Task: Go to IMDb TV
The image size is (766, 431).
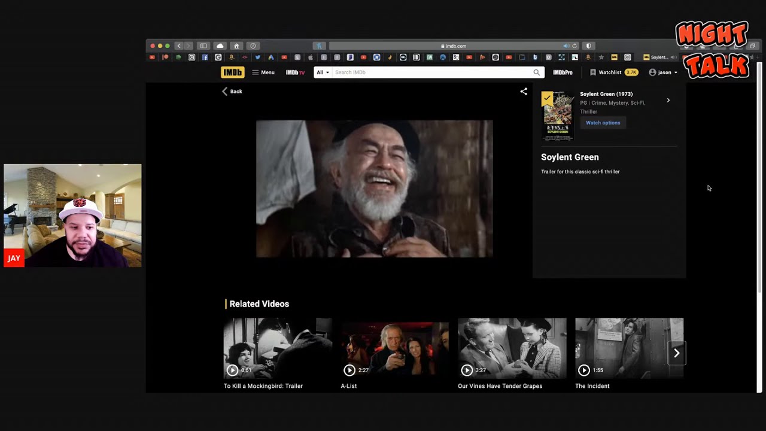Action: [295, 72]
